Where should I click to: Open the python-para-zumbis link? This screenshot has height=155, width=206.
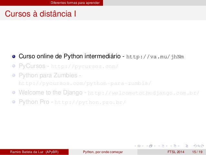point(85,83)
